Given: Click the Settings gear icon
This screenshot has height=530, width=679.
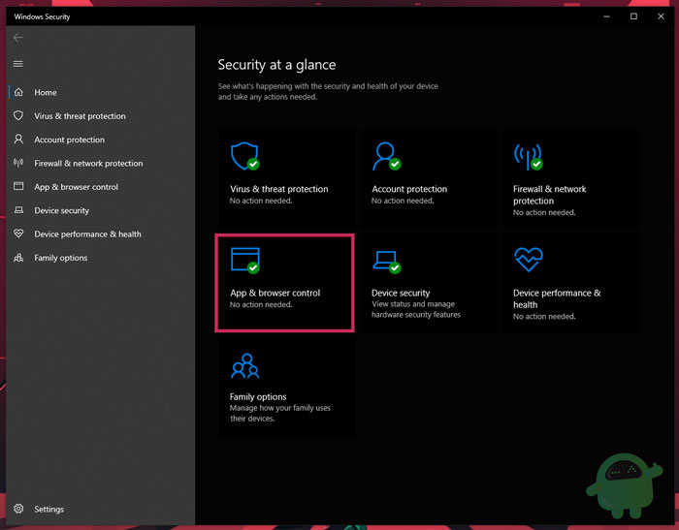Looking at the screenshot, I should pyautogui.click(x=18, y=509).
